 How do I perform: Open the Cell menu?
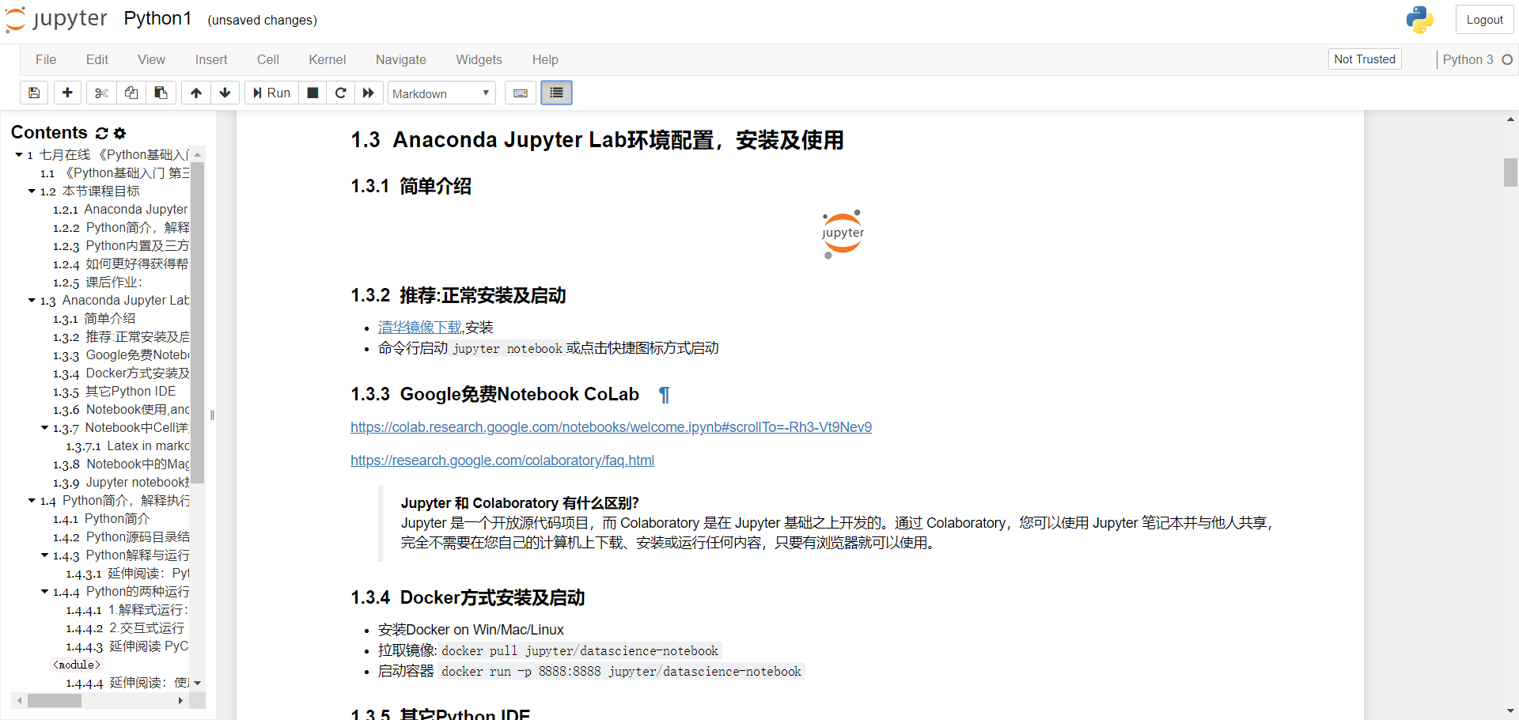click(x=268, y=60)
